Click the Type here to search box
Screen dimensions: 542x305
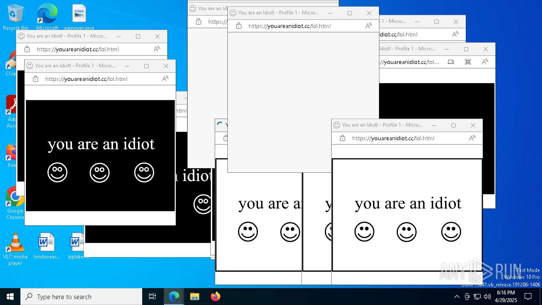pyautogui.click(x=81, y=297)
